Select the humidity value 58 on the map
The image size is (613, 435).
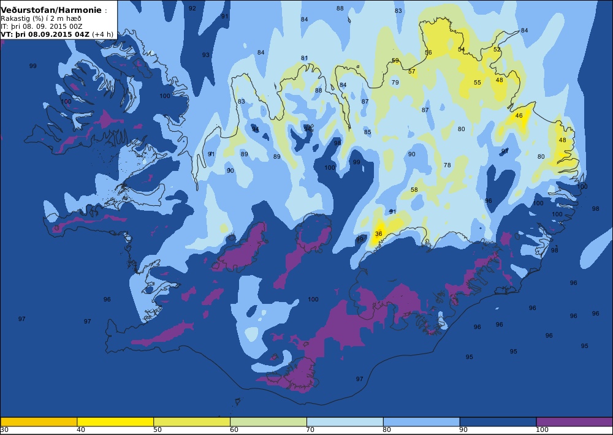[x=414, y=189]
